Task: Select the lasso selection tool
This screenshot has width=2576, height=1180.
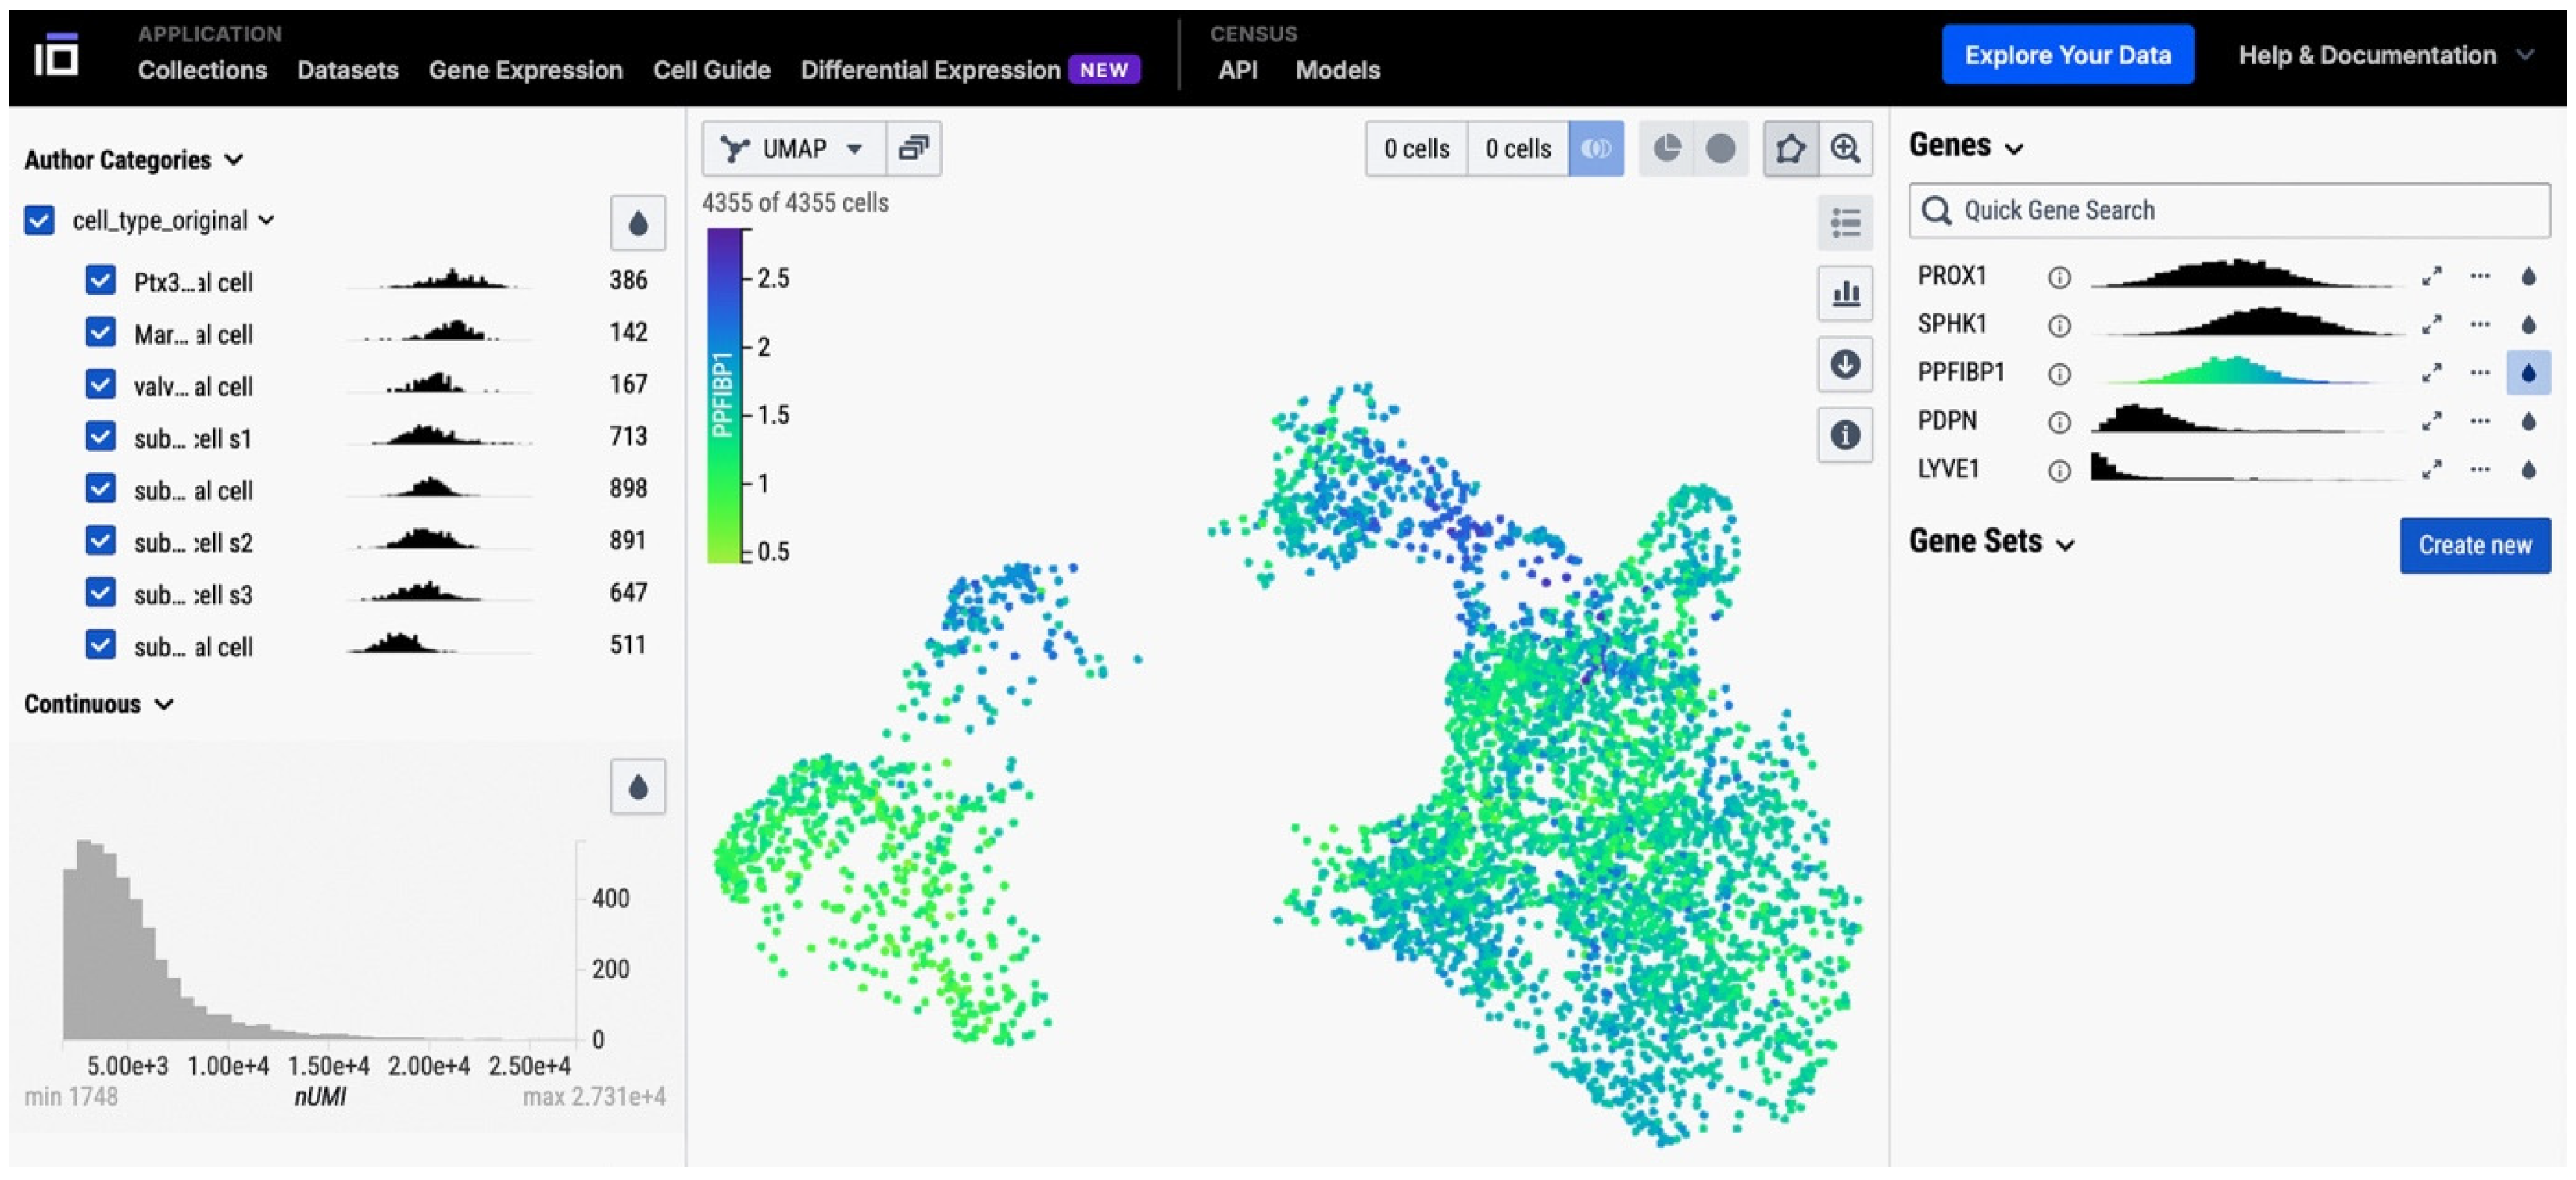Action: point(1790,149)
